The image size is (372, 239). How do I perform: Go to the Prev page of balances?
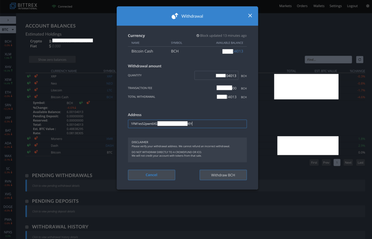click(x=326, y=162)
